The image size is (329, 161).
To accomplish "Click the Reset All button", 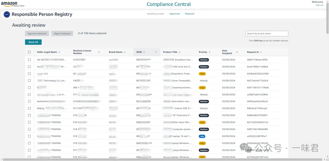I will tap(33, 42).
